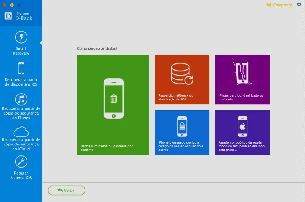This screenshot has width=305, height=202.
Task: Click the wrench icon for Reparar Sistema iOS
Action: click(21, 162)
